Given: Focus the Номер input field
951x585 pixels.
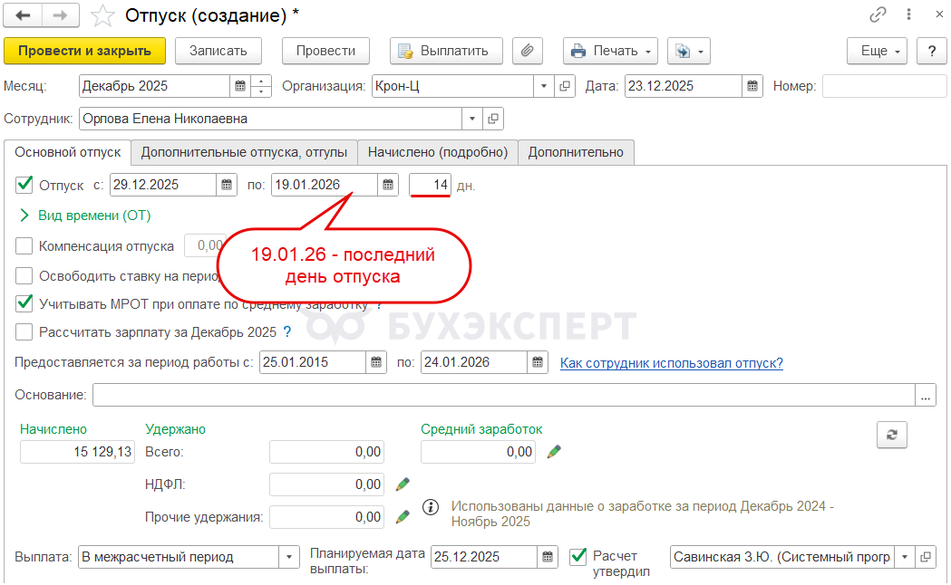Looking at the screenshot, I should [884, 86].
